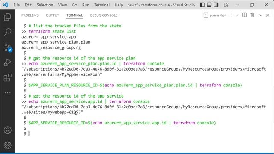This screenshot has width=274, height=154.
Task: Close the terminal panel
Action: tap(268, 15)
